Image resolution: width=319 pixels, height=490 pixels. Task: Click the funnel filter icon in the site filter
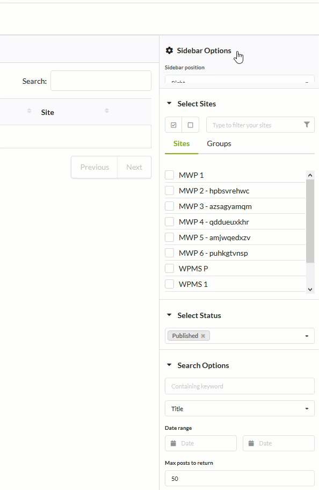(x=307, y=124)
